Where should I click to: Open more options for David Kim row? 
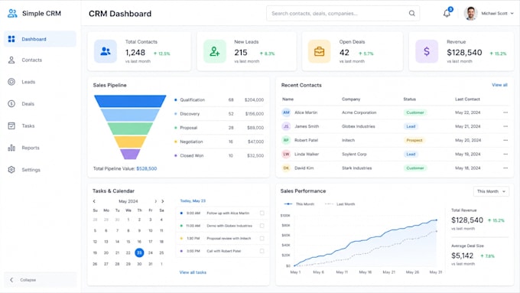(x=505, y=168)
